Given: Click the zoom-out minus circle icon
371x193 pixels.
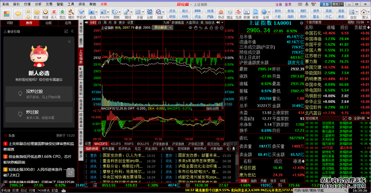Looking at the screenshot, I should pos(222,28).
